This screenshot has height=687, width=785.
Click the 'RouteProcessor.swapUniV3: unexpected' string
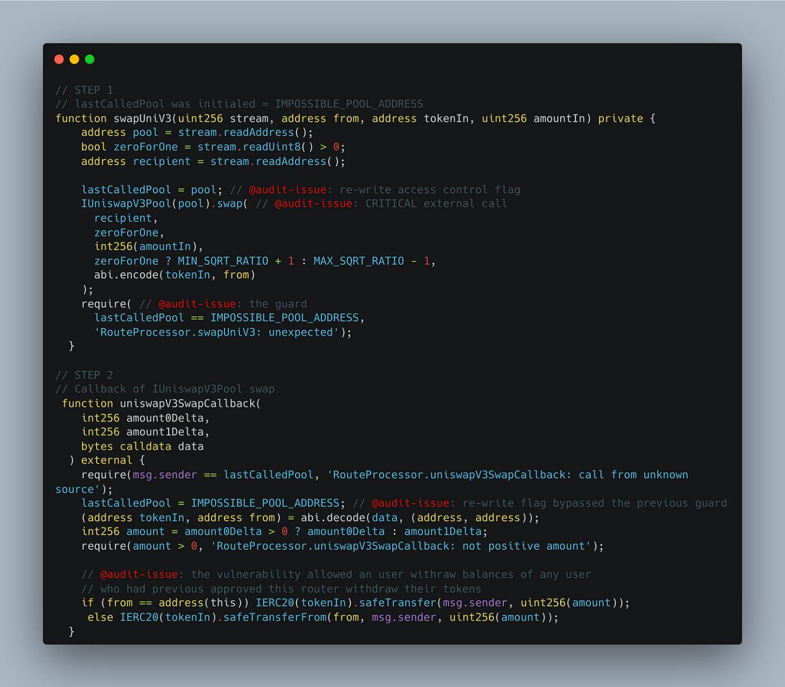pyautogui.click(x=216, y=332)
